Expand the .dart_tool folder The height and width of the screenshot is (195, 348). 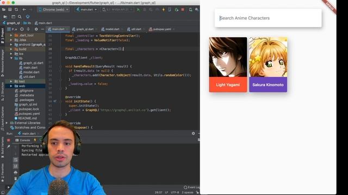[11, 35]
